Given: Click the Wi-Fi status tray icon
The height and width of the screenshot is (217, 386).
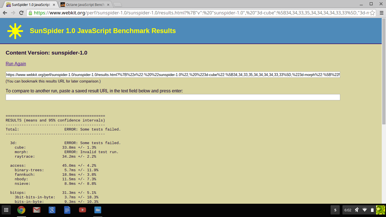Looking at the screenshot, I should 365,210.
